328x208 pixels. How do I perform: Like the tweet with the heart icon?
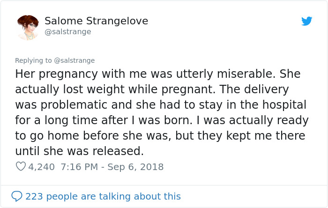click(x=20, y=166)
